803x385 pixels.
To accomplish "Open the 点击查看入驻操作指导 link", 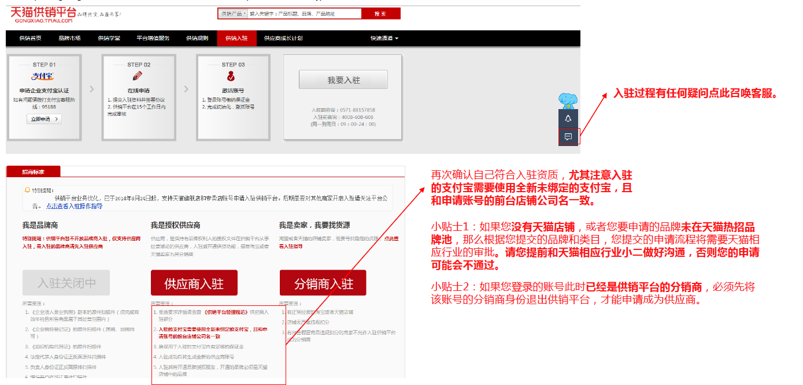I will [x=74, y=206].
